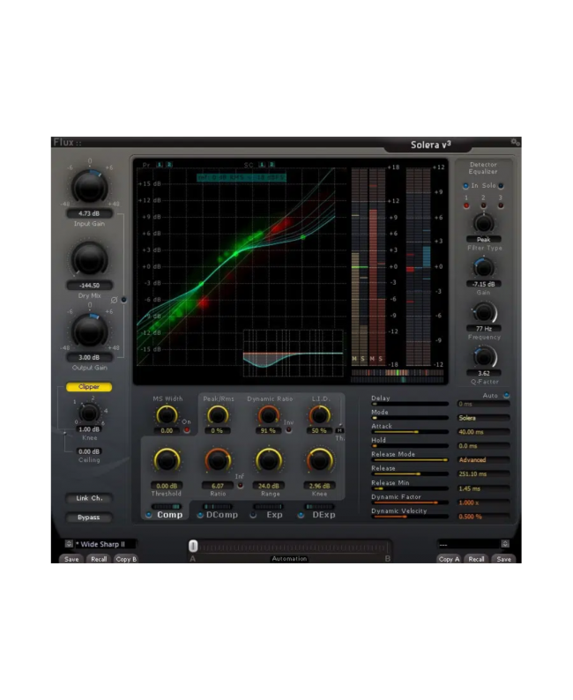Save preset slot A
Screen dimensions: 573x700
click(x=71, y=559)
